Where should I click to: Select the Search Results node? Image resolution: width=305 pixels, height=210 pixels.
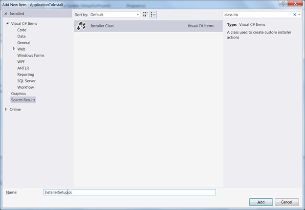pyautogui.click(x=23, y=100)
